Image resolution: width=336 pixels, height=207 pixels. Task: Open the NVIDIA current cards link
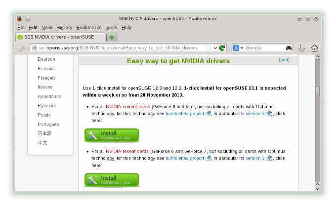128,107
